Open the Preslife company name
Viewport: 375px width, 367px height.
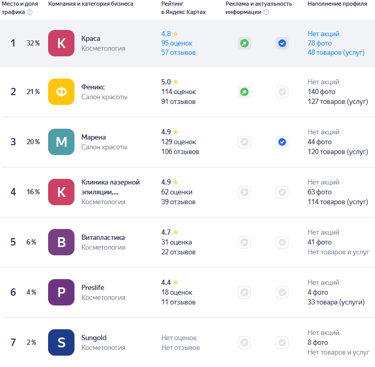(93, 287)
